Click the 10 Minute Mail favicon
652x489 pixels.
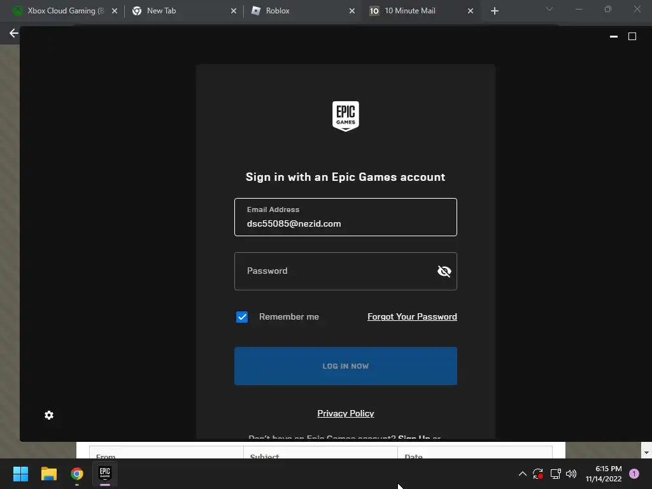374,11
